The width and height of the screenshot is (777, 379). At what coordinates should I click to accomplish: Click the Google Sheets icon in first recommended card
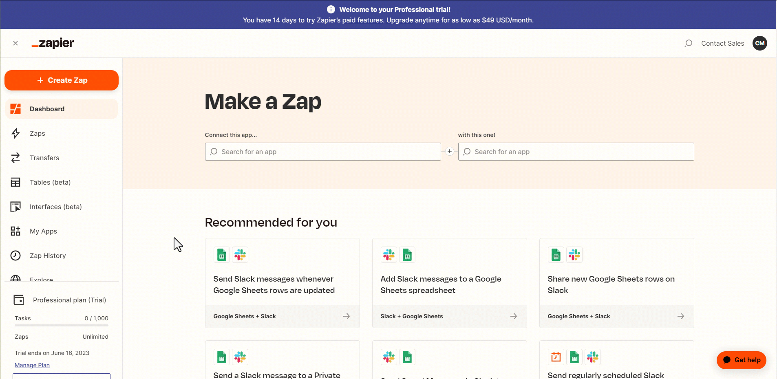coord(222,255)
